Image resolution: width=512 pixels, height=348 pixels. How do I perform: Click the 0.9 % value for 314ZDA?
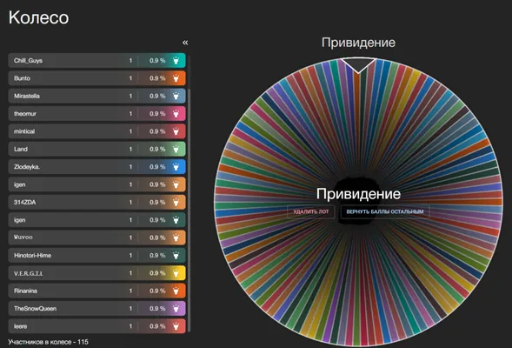click(x=157, y=202)
